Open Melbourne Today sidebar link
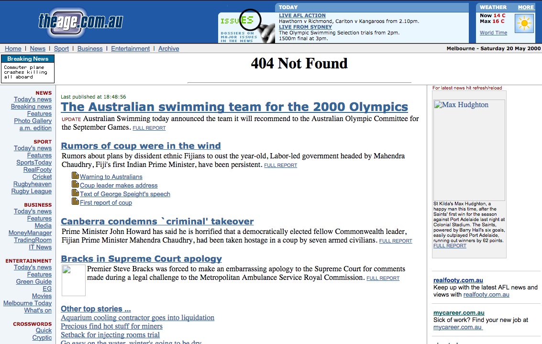 tap(27, 303)
